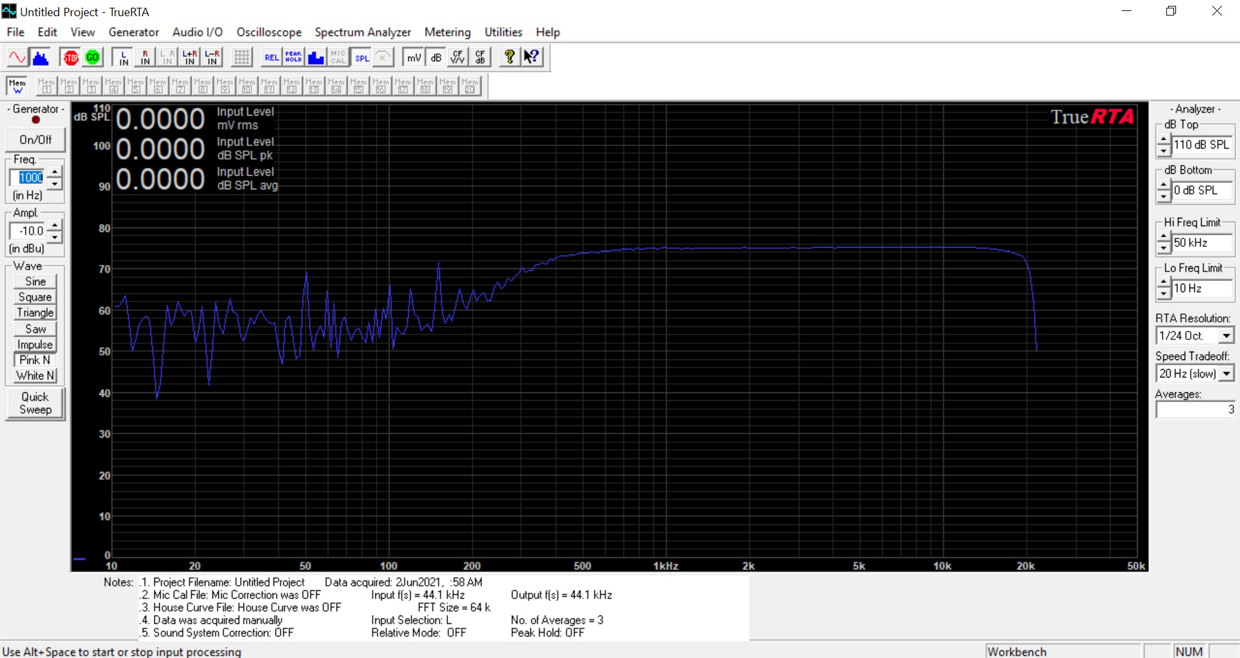The height and width of the screenshot is (658, 1240).
Task: Open the Metering menu
Action: [x=447, y=32]
